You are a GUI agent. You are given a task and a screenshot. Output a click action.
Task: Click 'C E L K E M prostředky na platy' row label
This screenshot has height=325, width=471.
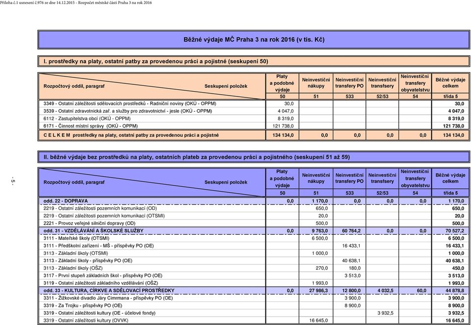(131, 135)
